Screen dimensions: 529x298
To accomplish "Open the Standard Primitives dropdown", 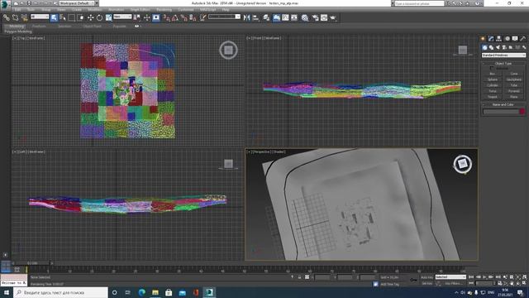I will (x=503, y=55).
